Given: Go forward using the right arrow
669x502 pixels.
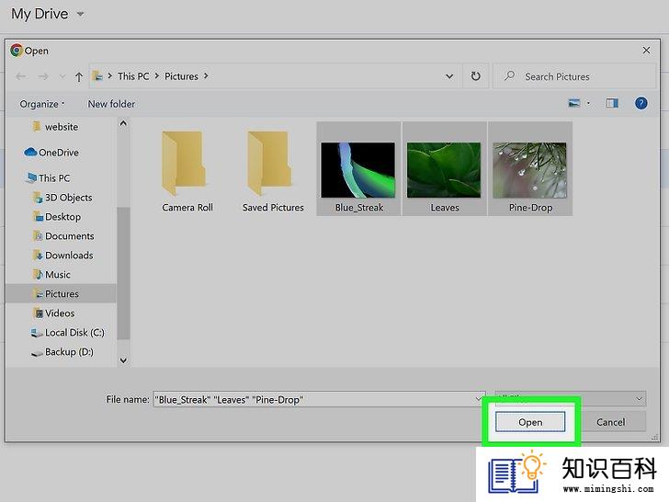Looking at the screenshot, I should coord(43,76).
